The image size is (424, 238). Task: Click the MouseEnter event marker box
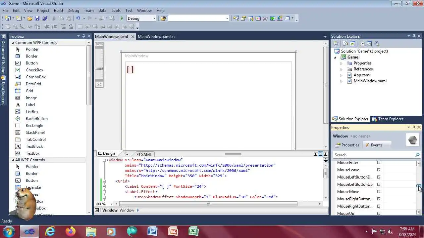coord(379,163)
